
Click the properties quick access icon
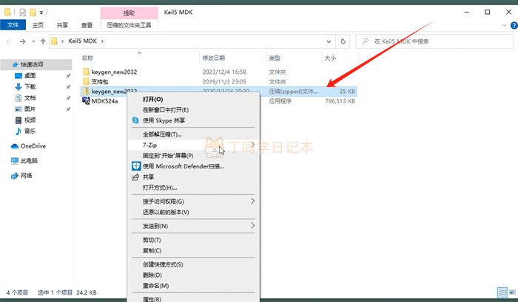pyautogui.click(x=22, y=13)
